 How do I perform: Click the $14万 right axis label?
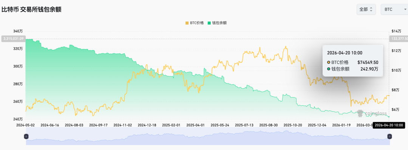click(396, 31)
